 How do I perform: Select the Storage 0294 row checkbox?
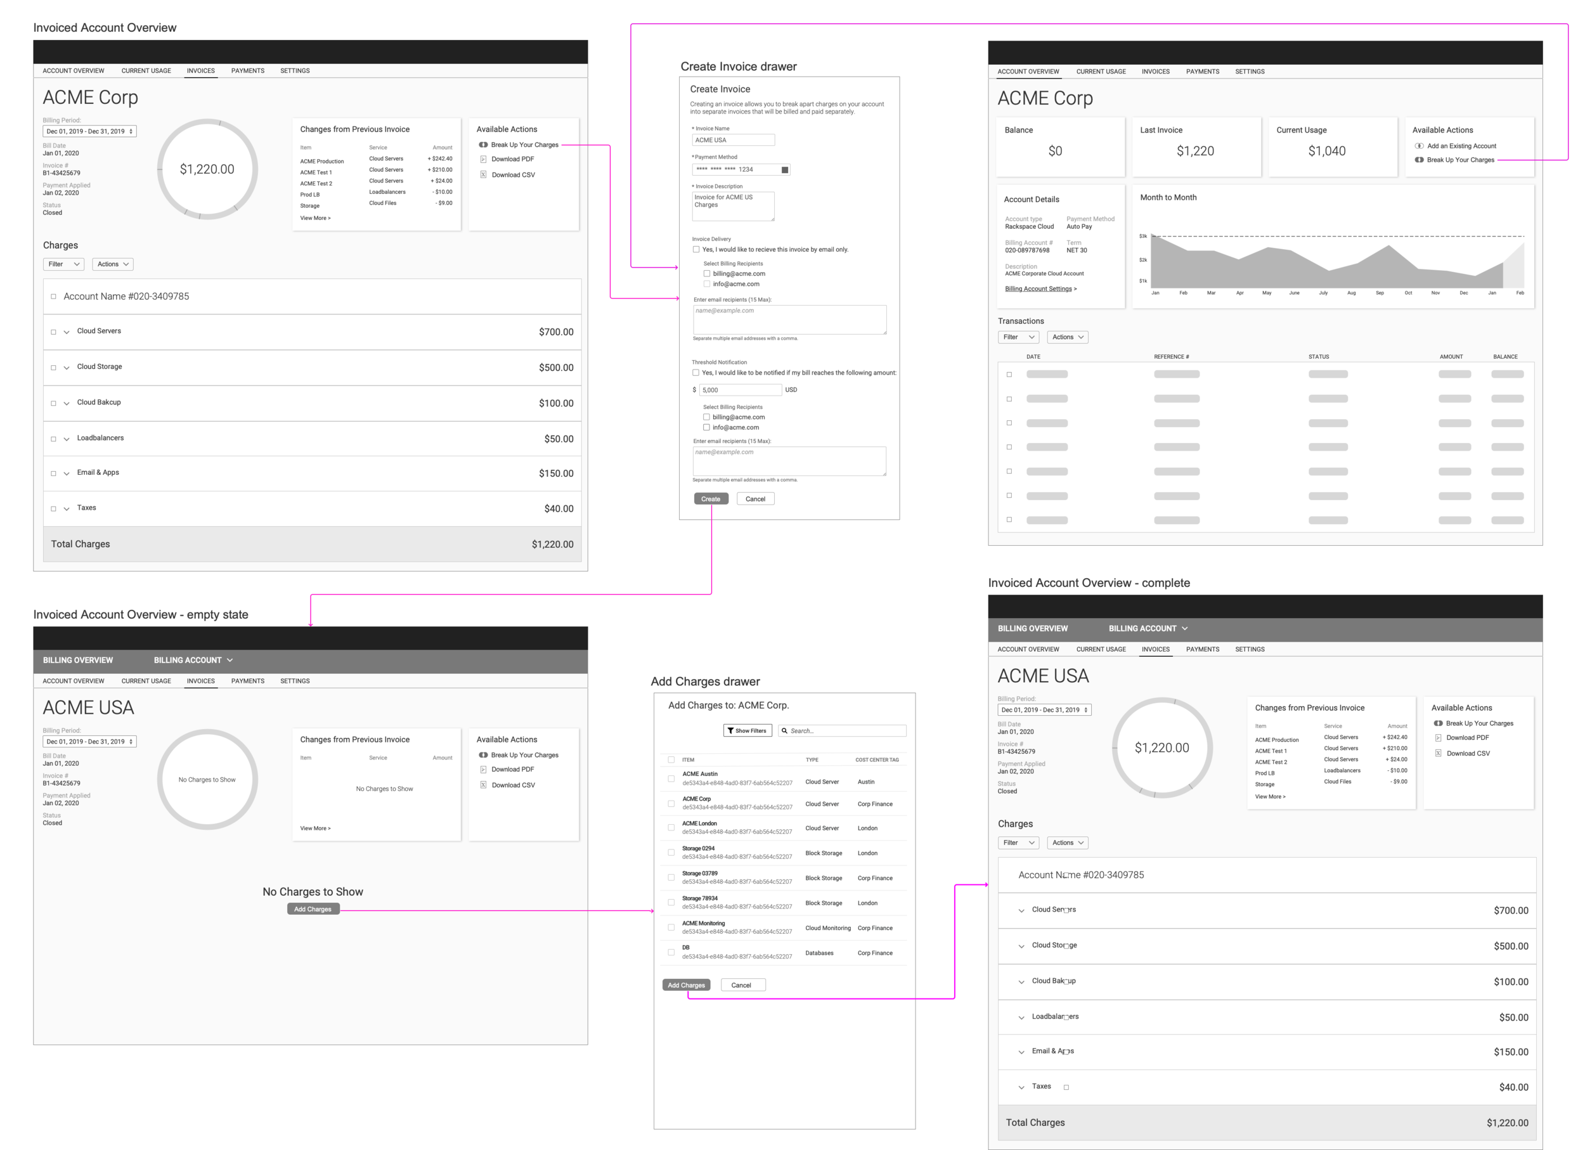point(671,853)
